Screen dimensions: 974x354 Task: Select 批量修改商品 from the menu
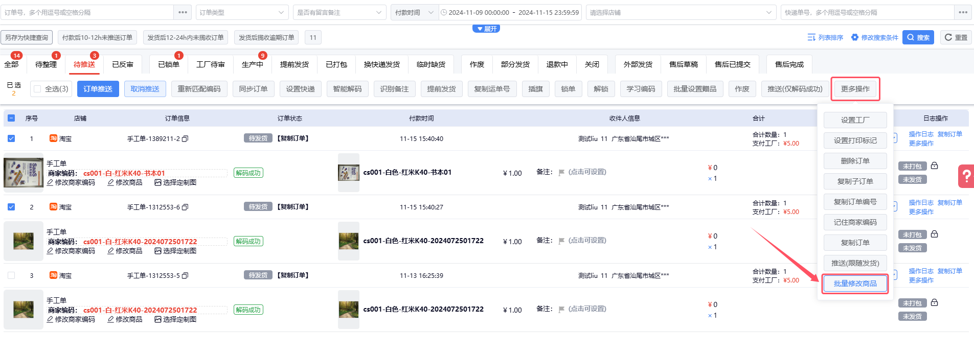(855, 284)
